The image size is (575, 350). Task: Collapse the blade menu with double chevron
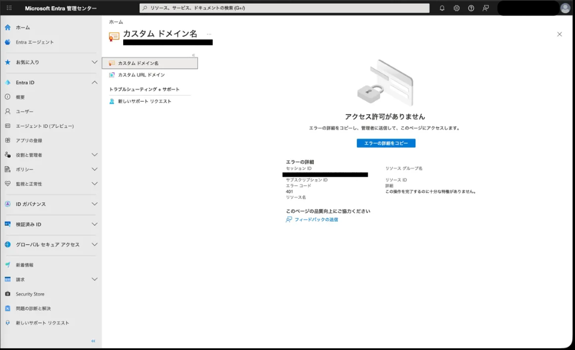click(193, 55)
